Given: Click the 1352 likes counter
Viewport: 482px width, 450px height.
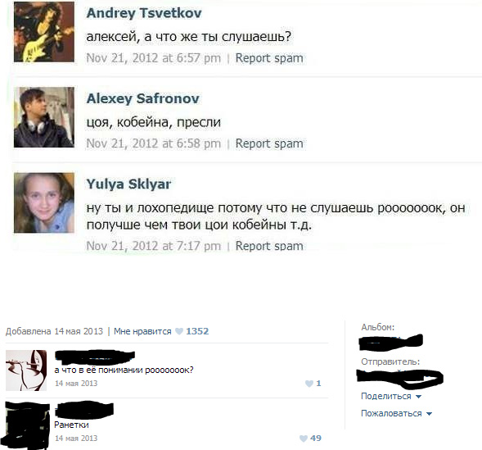Looking at the screenshot, I should (x=197, y=331).
